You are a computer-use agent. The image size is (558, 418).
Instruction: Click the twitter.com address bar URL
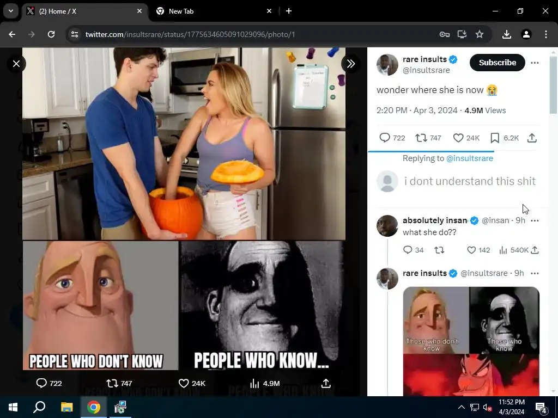click(190, 34)
